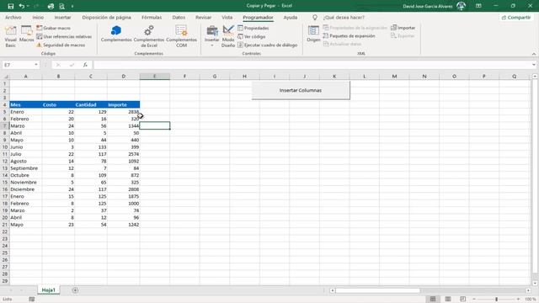Switch to the Datos tab

179,17
